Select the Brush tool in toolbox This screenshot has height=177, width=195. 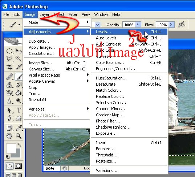click(19, 77)
